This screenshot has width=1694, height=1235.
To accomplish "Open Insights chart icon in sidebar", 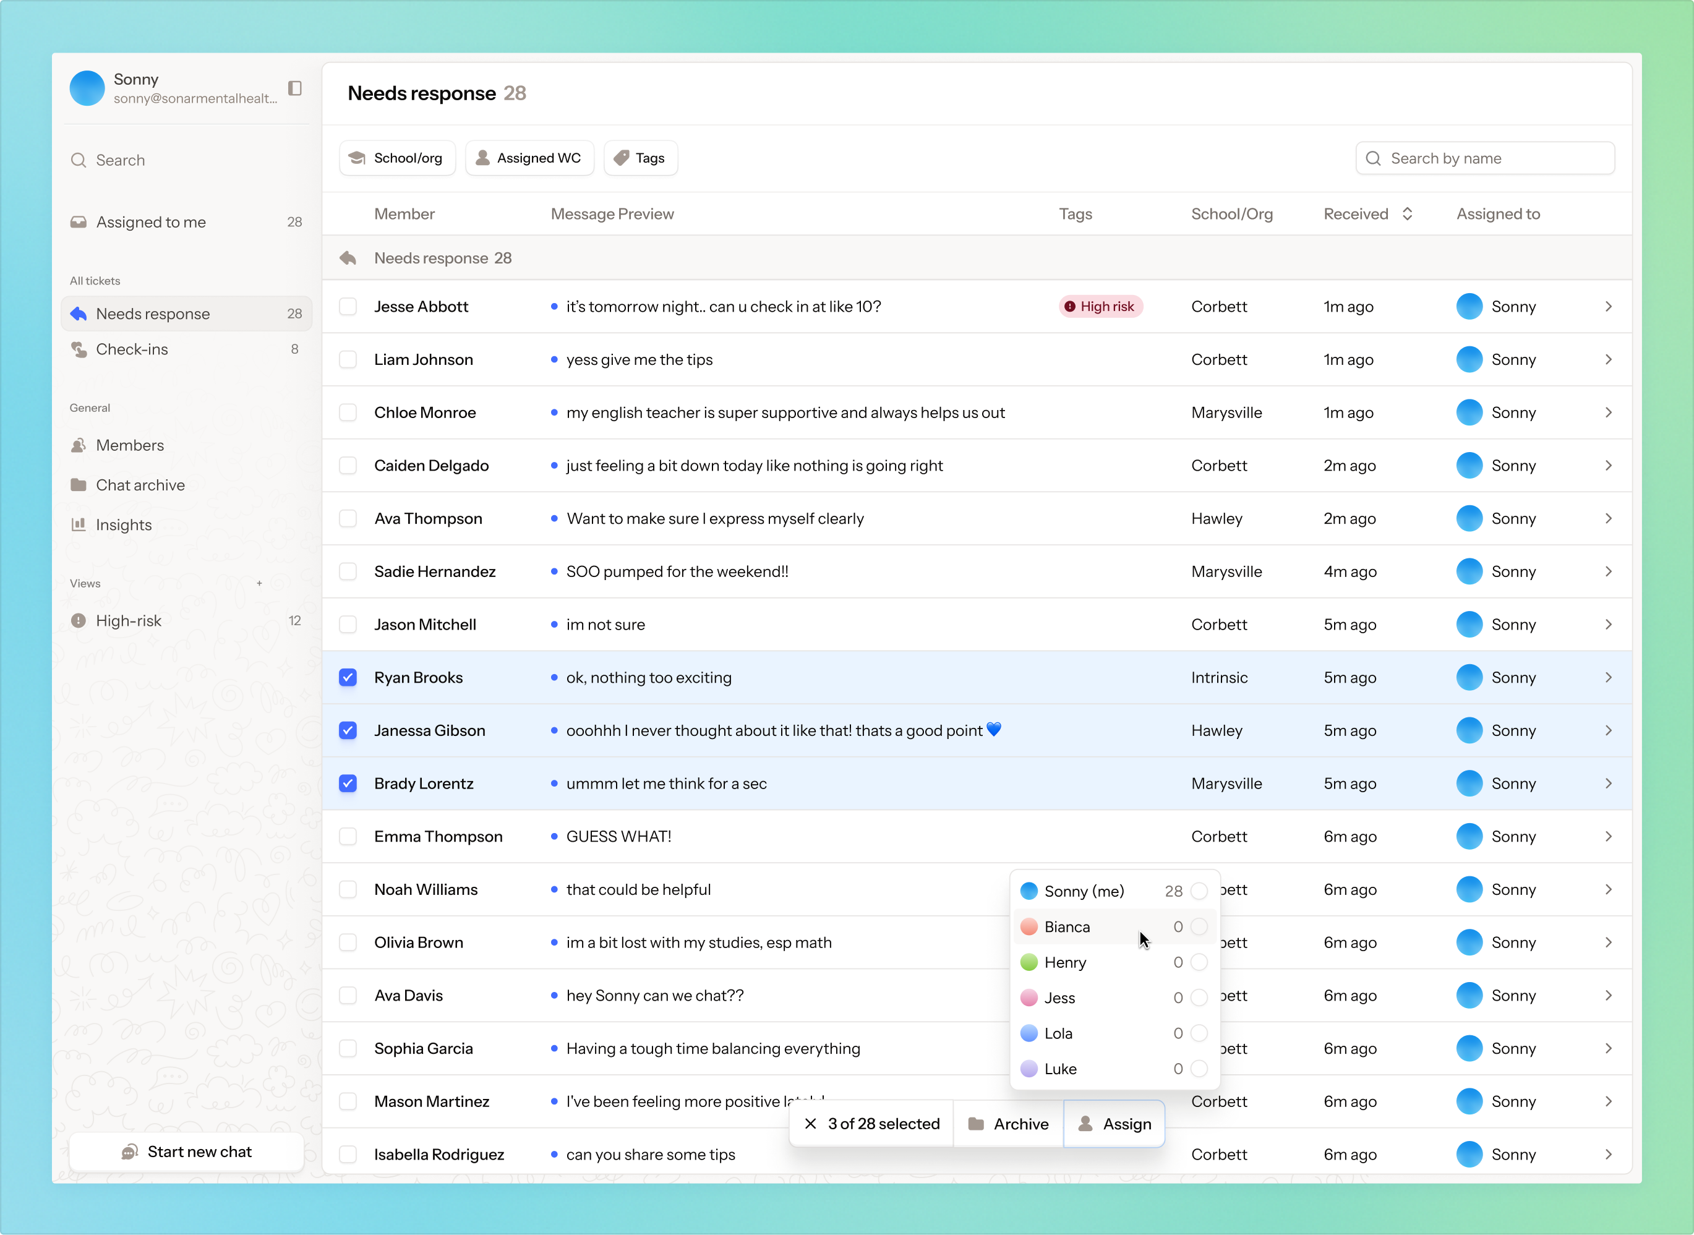I will pos(79,524).
